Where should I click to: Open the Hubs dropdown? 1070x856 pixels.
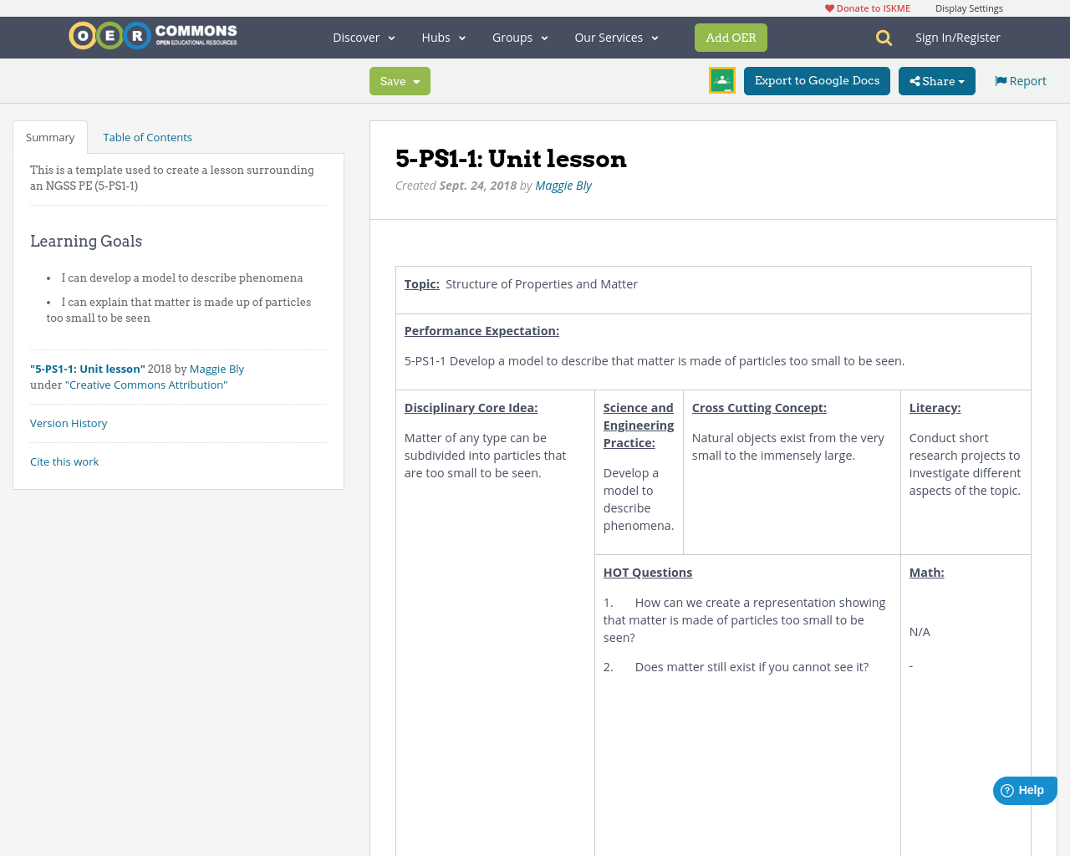[x=443, y=37]
